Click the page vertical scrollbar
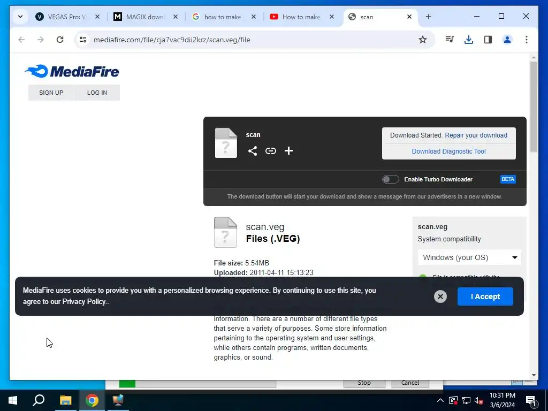Viewport: 548px width, 411px height. tap(534, 106)
